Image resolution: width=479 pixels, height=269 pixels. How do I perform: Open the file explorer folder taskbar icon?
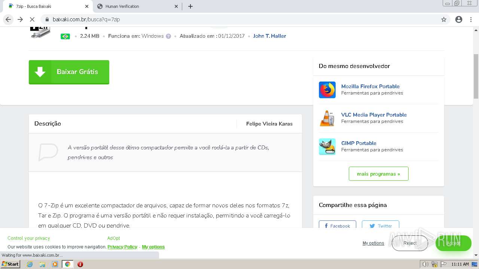tap(42, 264)
